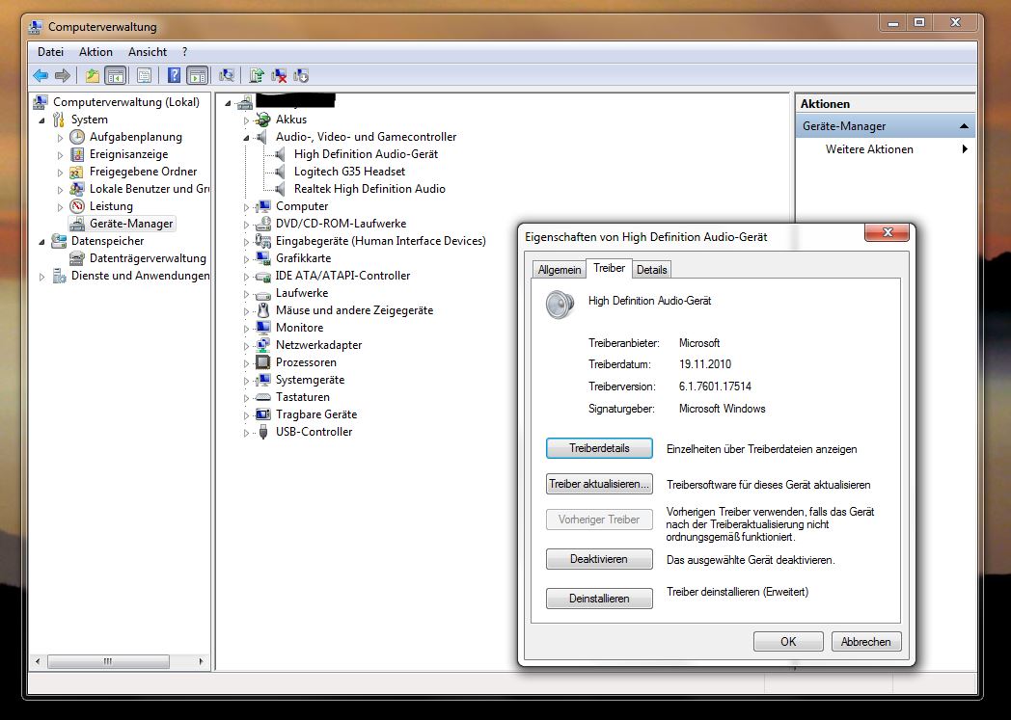The width and height of the screenshot is (1011, 720).
Task: Click the Tastaturen keyboard icon
Action: 262,397
